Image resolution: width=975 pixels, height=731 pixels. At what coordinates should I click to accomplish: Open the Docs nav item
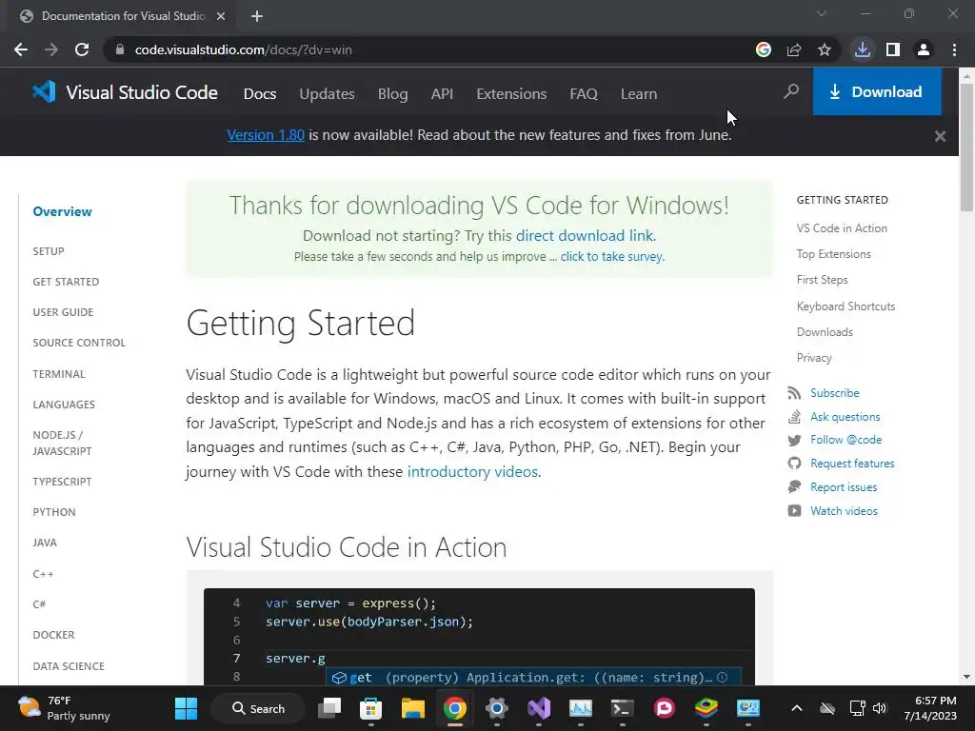pyautogui.click(x=260, y=94)
